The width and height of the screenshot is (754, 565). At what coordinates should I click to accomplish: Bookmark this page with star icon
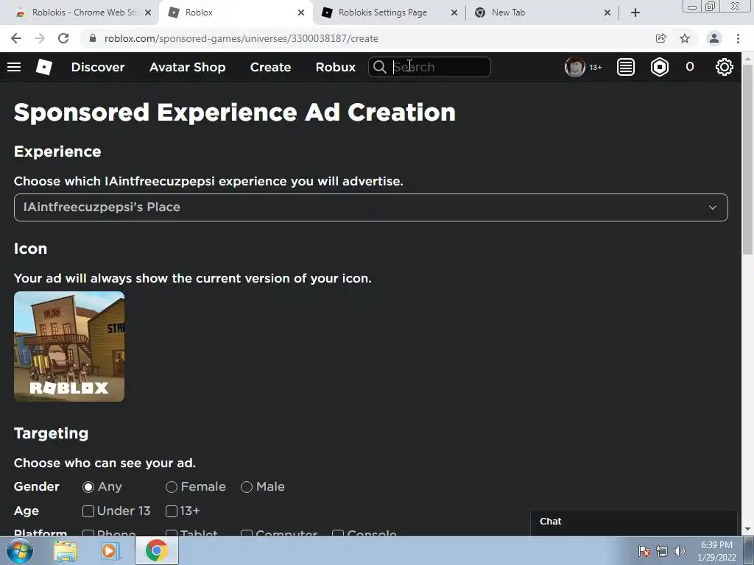point(685,38)
